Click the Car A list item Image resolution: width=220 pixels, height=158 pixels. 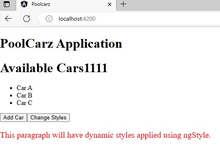pos(25,88)
